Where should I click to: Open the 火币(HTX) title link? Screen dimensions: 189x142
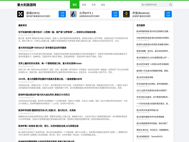pos(86,13)
